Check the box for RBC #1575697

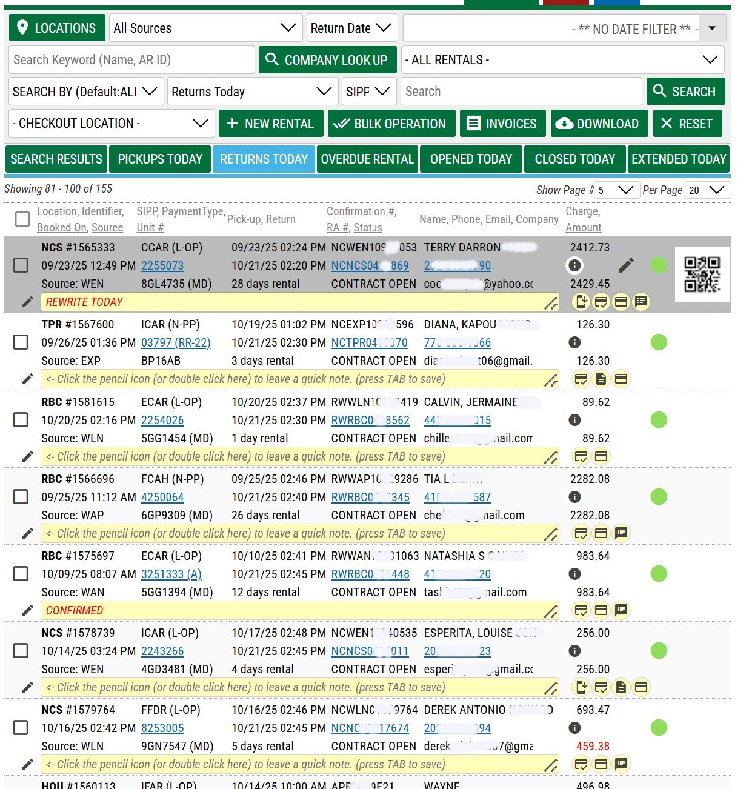tap(21, 573)
